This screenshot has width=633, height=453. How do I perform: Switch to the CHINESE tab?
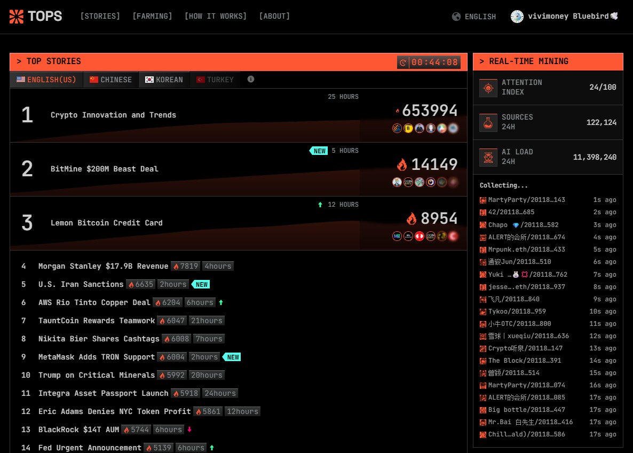(111, 80)
